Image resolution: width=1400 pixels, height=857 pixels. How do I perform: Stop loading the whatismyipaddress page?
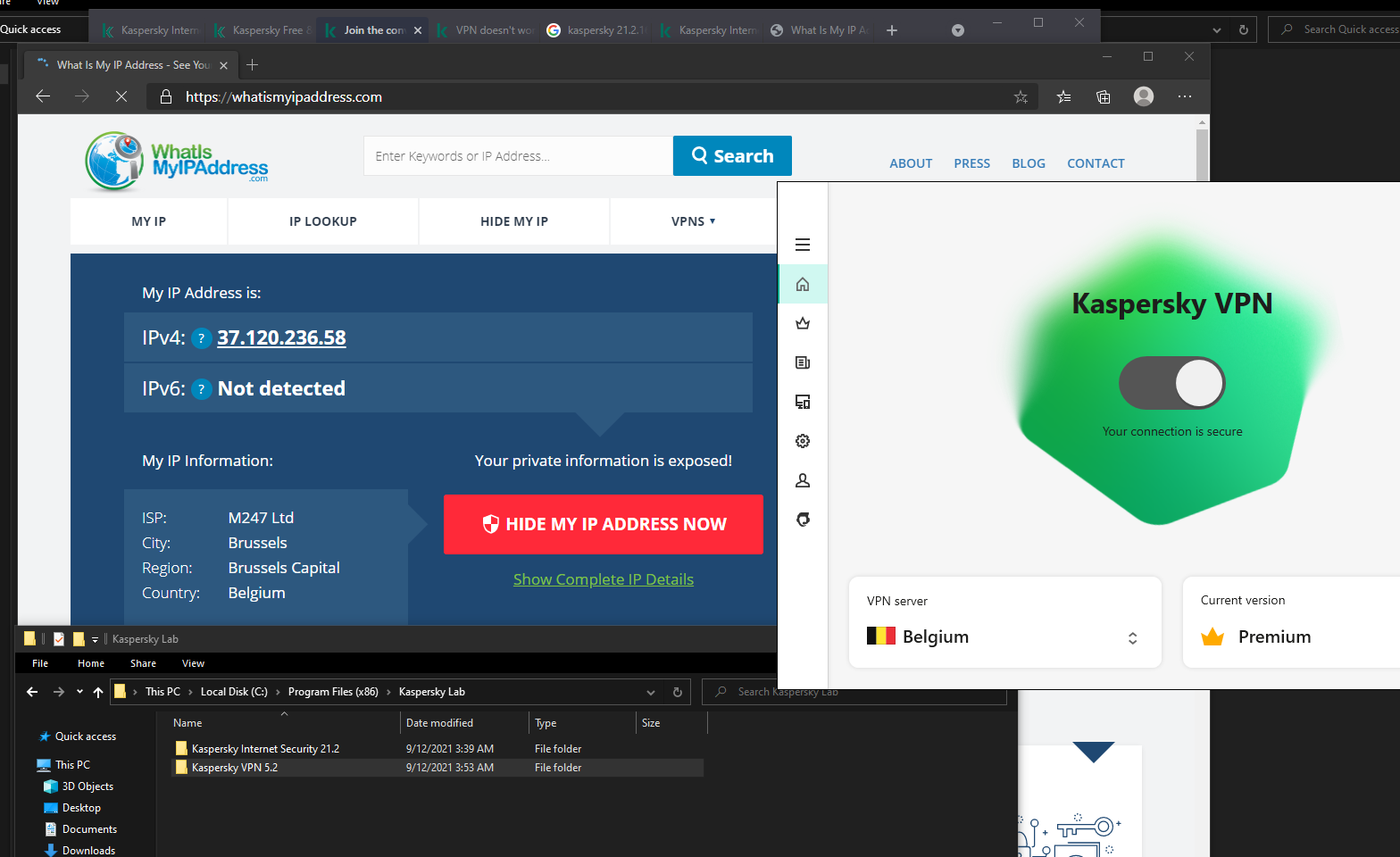(x=121, y=96)
